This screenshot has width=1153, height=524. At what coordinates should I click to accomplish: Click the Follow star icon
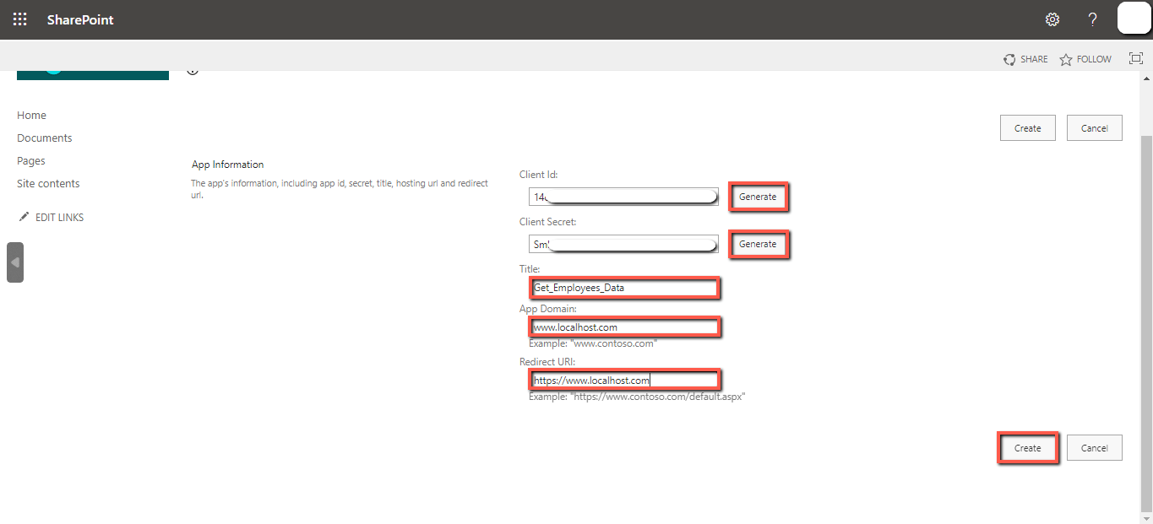click(x=1066, y=59)
